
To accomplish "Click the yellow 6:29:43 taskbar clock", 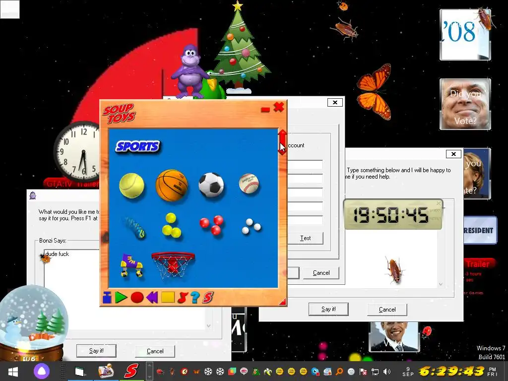I will [451, 371].
